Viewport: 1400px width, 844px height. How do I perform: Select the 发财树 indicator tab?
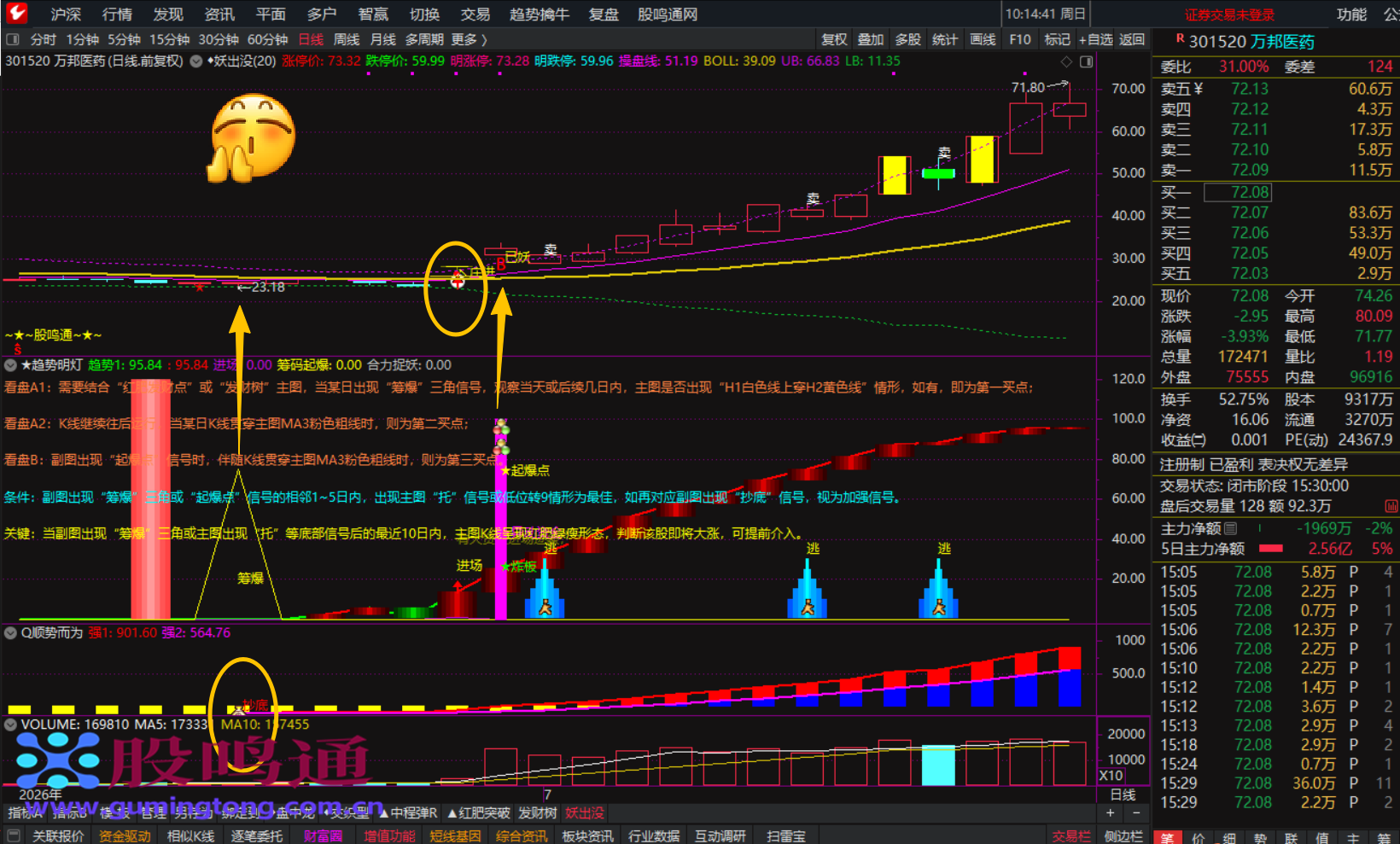[x=538, y=813]
